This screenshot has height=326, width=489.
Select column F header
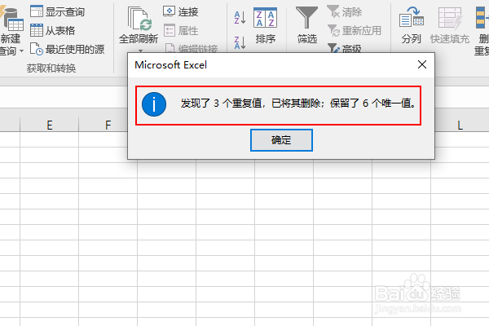108,125
